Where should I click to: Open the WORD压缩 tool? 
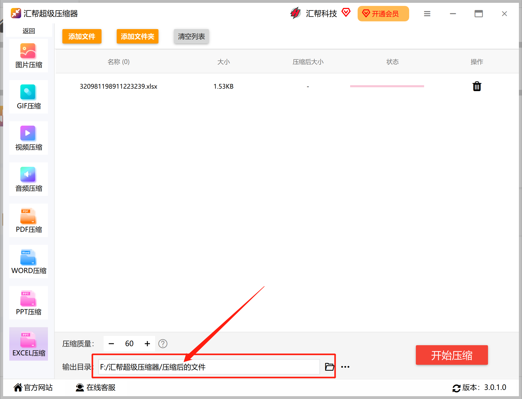tap(29, 262)
